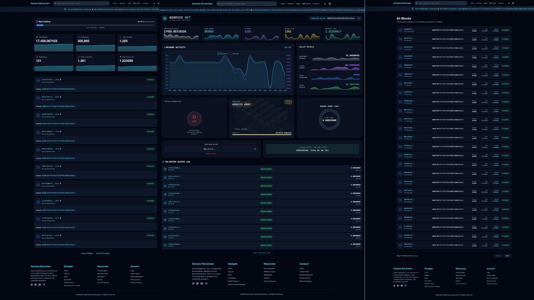Expand the Account dropdown in left header
This screenshot has width=534, height=300.
[x=146, y=4]
